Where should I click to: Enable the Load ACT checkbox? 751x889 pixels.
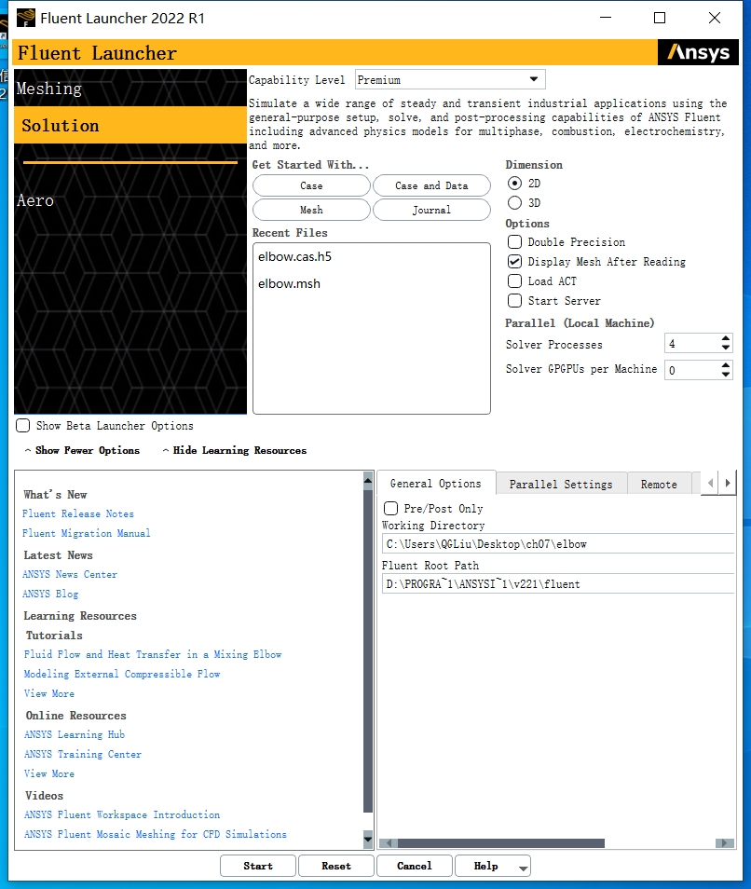click(x=514, y=281)
